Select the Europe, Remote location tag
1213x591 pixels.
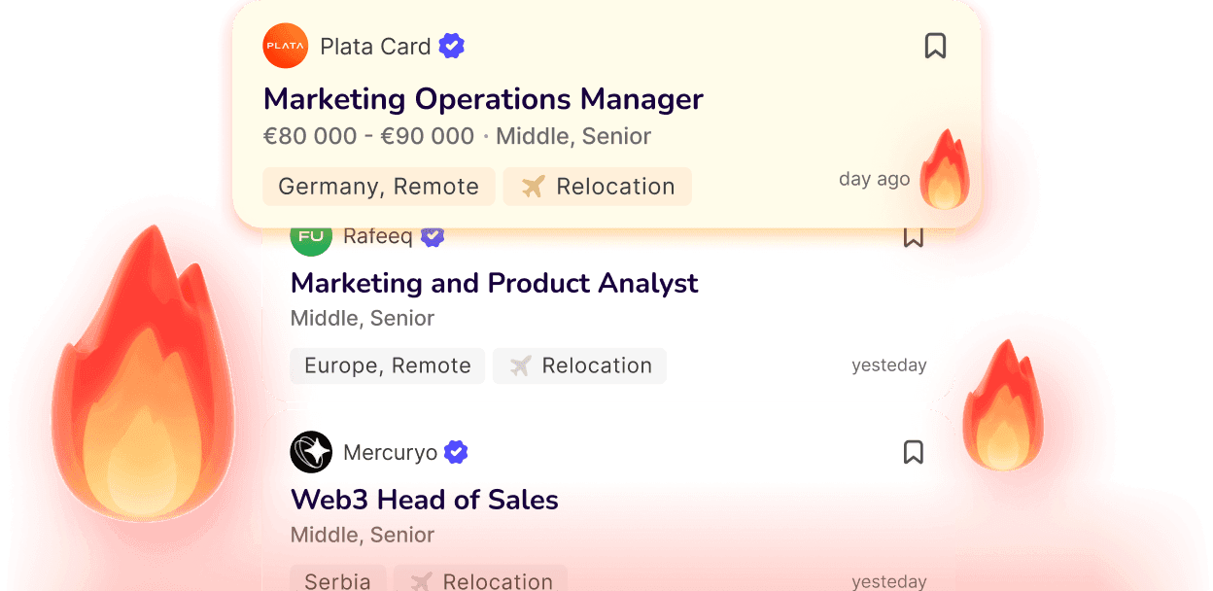coord(387,365)
